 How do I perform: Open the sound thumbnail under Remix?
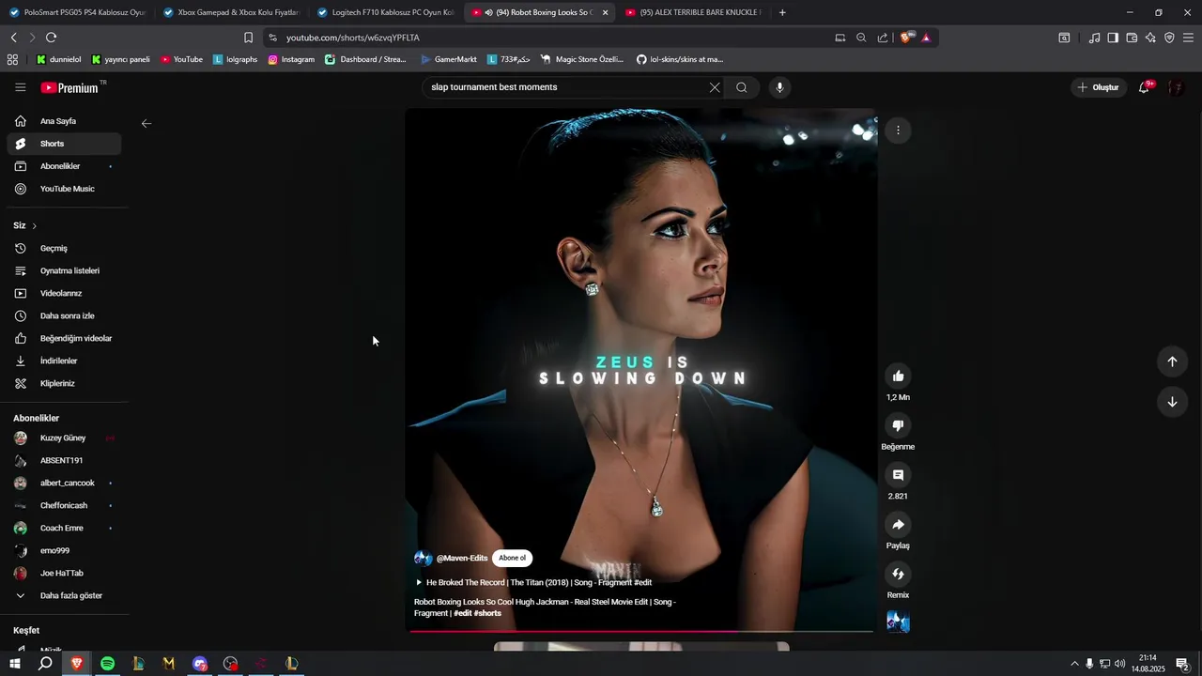tap(898, 622)
